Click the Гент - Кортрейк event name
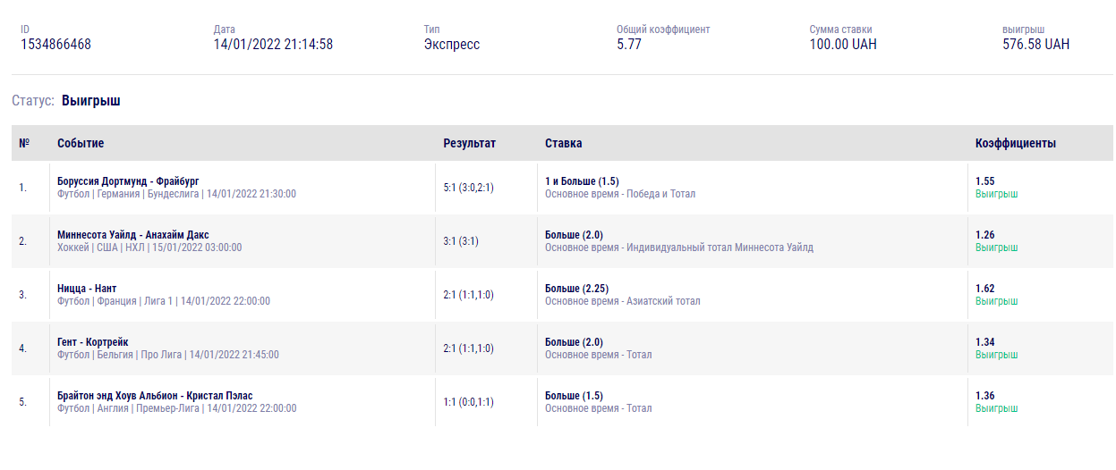 [92, 342]
